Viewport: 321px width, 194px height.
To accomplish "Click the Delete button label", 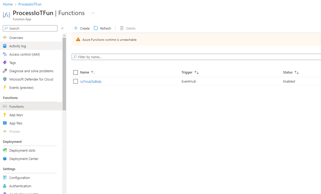I will 131,28.
